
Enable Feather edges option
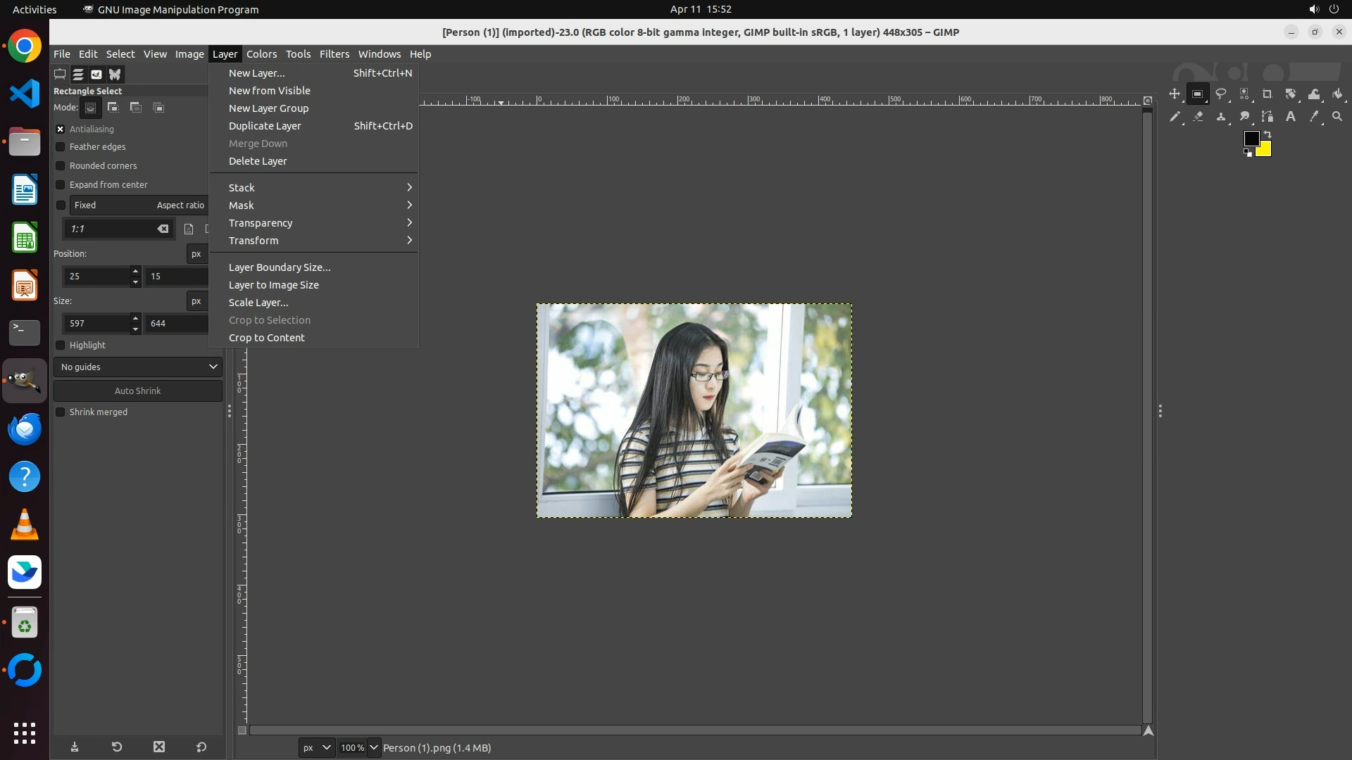click(x=61, y=147)
